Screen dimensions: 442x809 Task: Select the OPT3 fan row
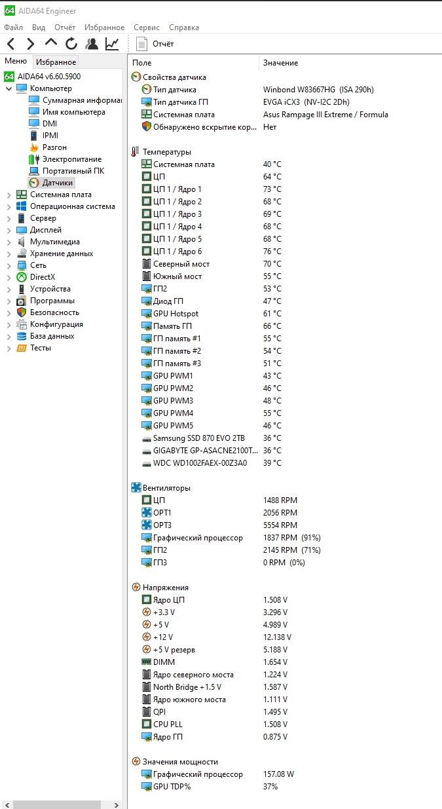285,525
